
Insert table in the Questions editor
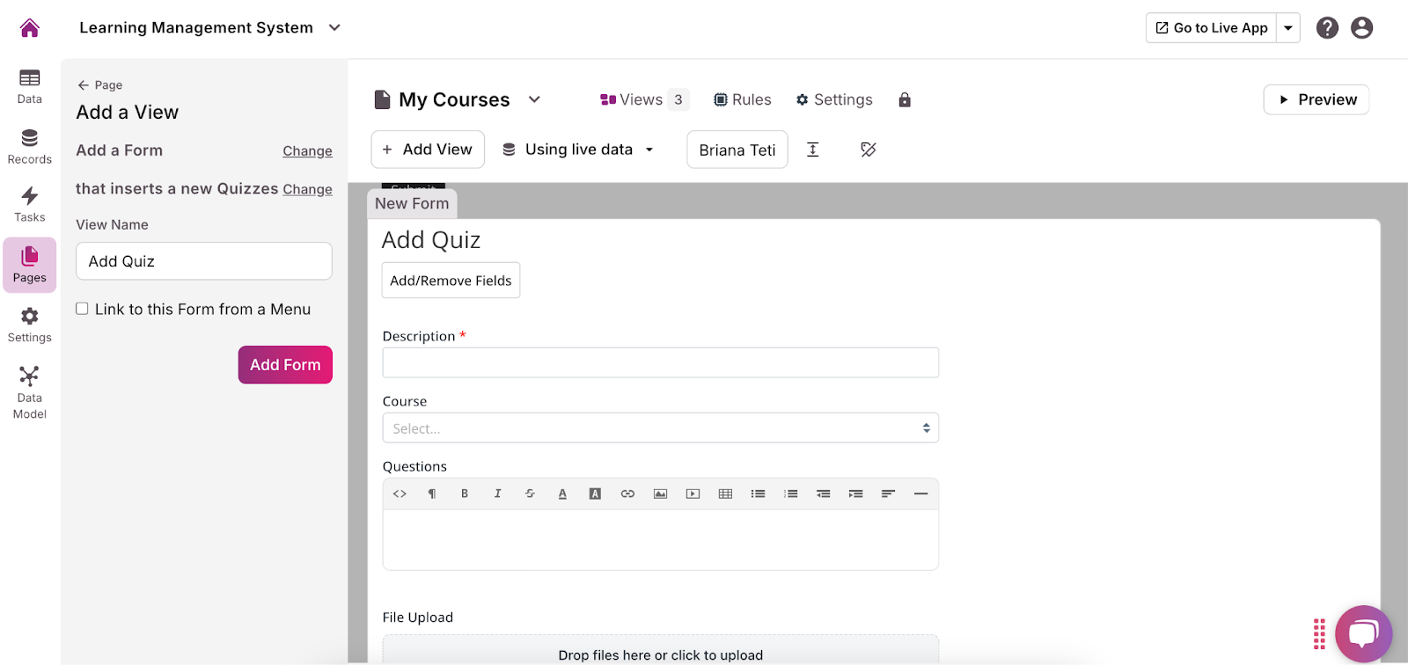click(725, 494)
